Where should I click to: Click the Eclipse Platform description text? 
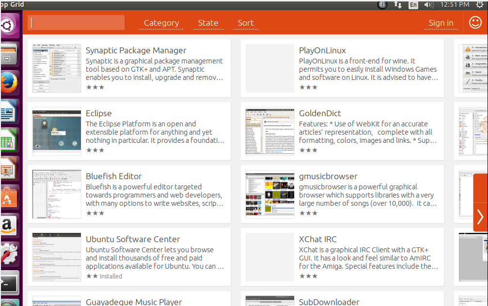pyautogui.click(x=155, y=132)
